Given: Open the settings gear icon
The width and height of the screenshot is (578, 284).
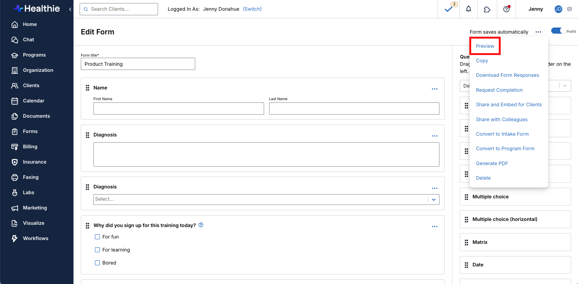Looking at the screenshot, I should tap(569, 9).
